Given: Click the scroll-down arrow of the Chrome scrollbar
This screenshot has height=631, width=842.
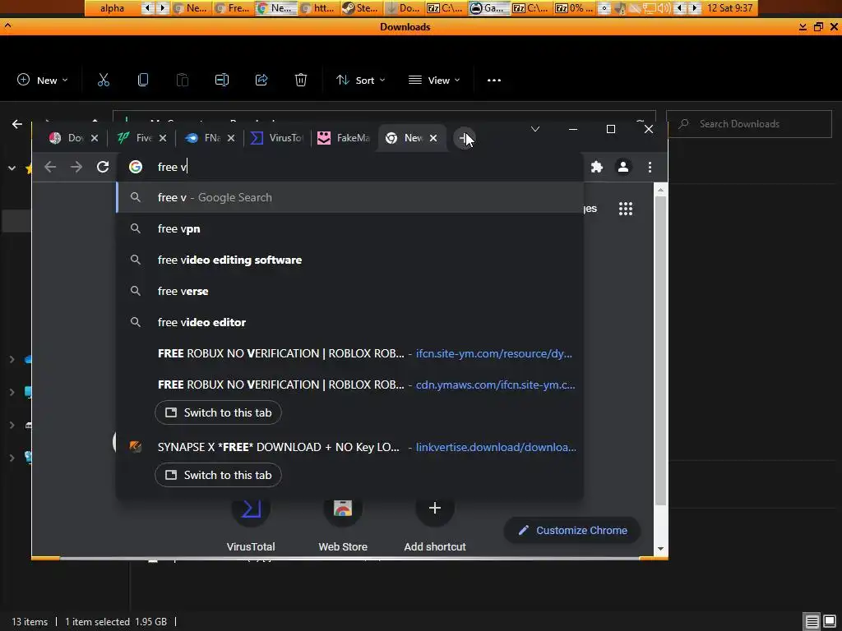Looking at the screenshot, I should pyautogui.click(x=660, y=548).
